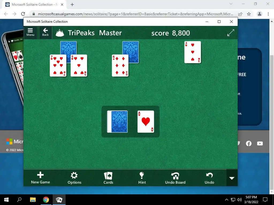
Task: Open Chrome profile avatar
Action: [260, 14]
